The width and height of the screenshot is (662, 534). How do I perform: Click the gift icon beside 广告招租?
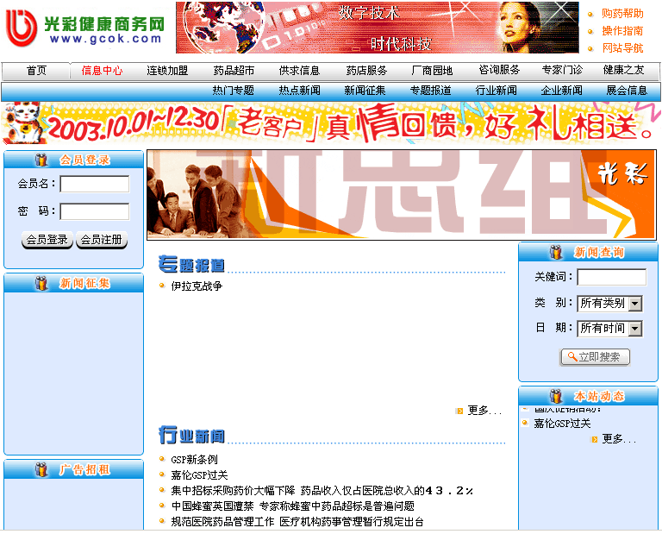(41, 470)
